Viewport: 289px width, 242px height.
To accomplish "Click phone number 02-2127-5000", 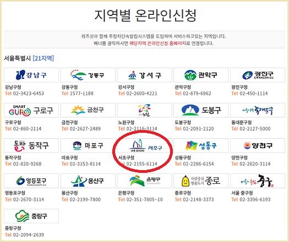I will coord(255,128).
